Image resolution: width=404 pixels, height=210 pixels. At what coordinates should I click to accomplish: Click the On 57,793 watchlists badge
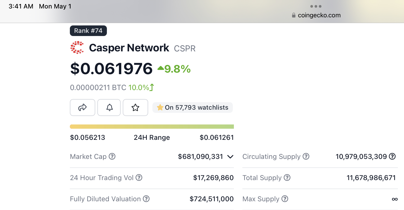coord(193,108)
